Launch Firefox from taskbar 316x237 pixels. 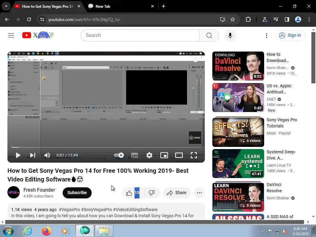[x=46, y=231]
